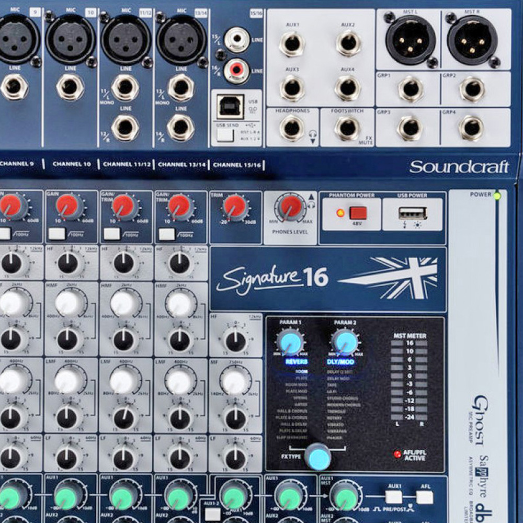Click the USB SEND selector button
This screenshot has width=523, height=523.
coord(225,135)
